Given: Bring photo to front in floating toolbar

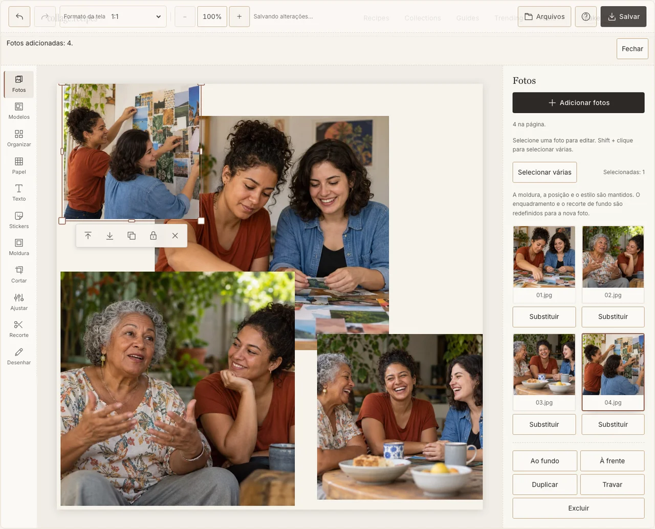Looking at the screenshot, I should coord(88,236).
